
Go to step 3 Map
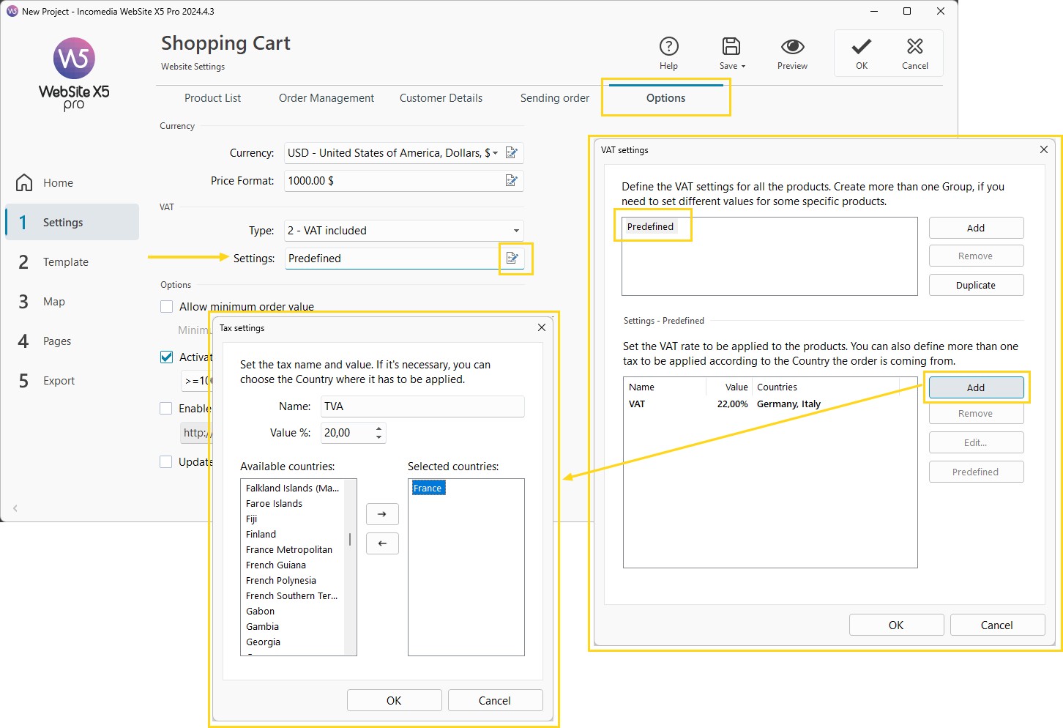tap(72, 302)
